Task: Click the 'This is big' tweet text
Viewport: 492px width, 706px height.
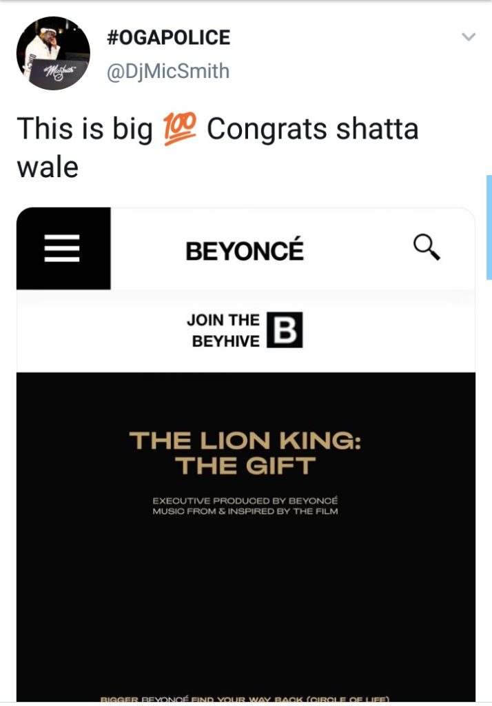Action: [x=85, y=130]
